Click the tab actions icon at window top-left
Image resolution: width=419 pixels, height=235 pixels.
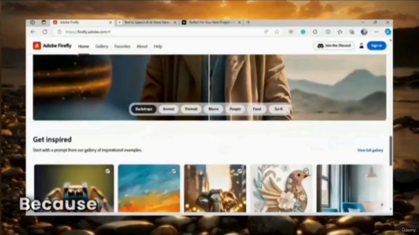(44, 22)
